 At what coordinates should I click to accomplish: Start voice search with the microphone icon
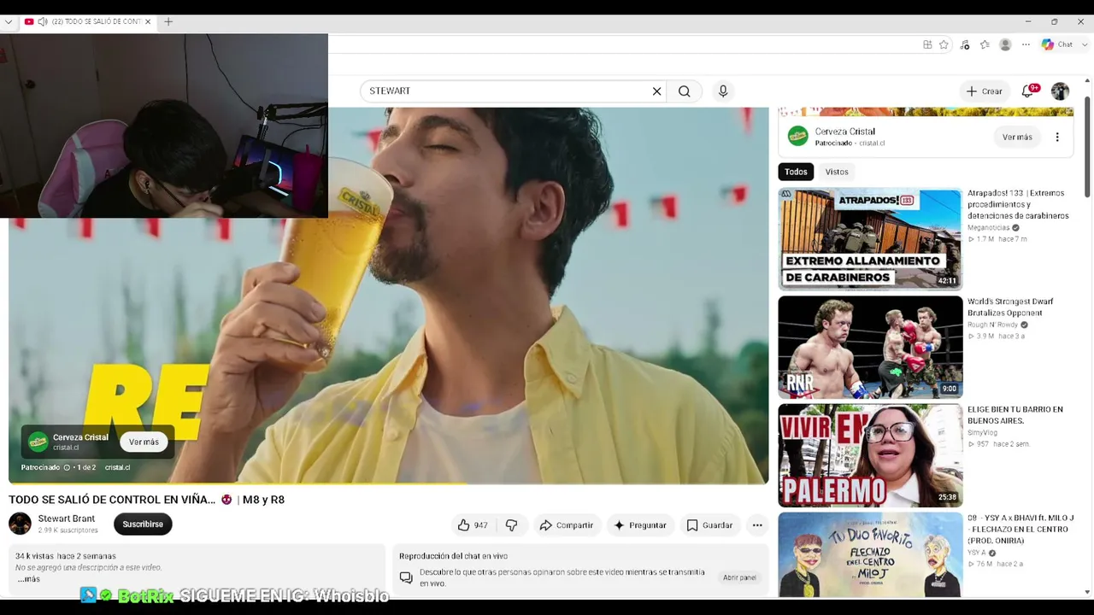[723, 91]
